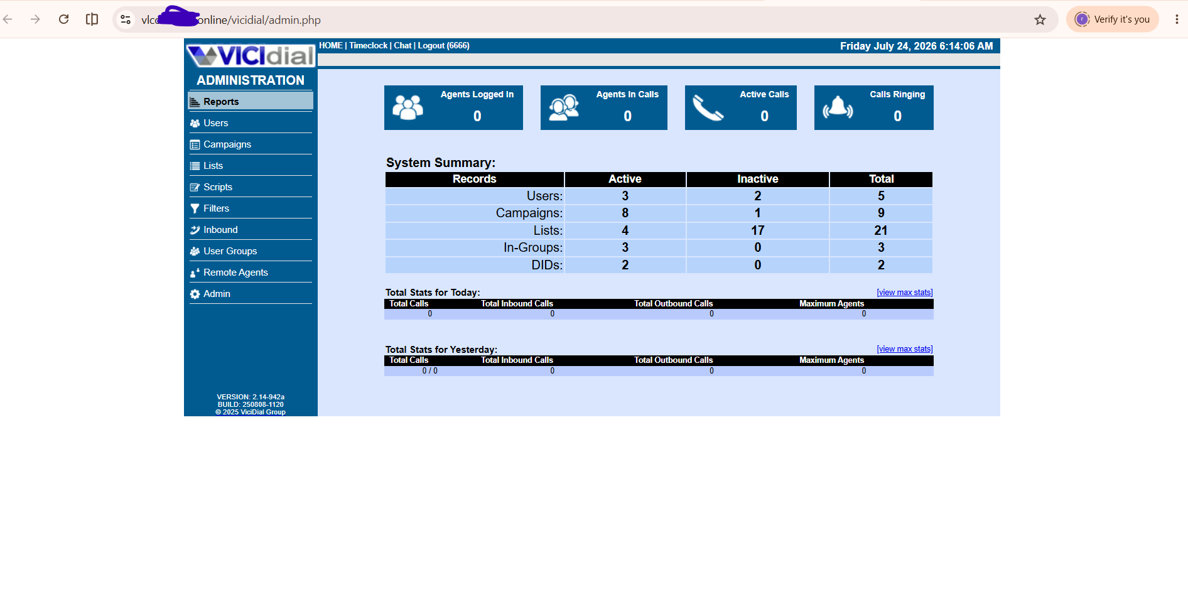Click the Active Calls handset icon
Viewport: 1188px width, 604px height.
(708, 107)
